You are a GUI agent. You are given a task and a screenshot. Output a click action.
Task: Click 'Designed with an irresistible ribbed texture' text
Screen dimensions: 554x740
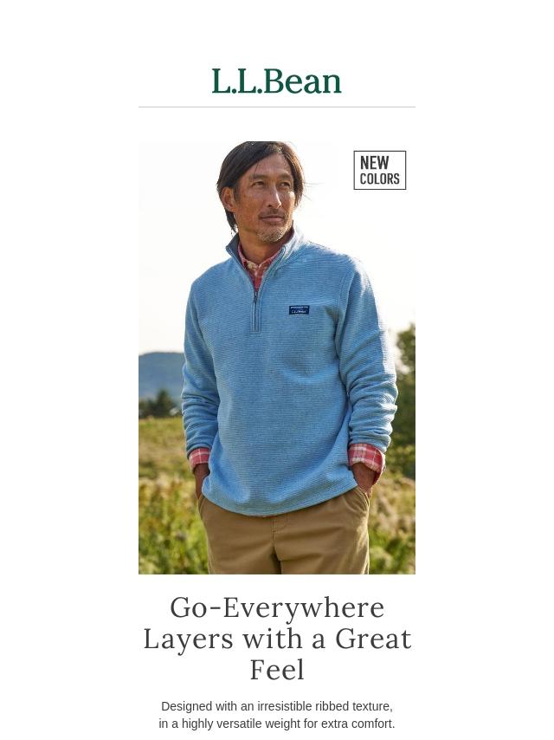[277, 706]
